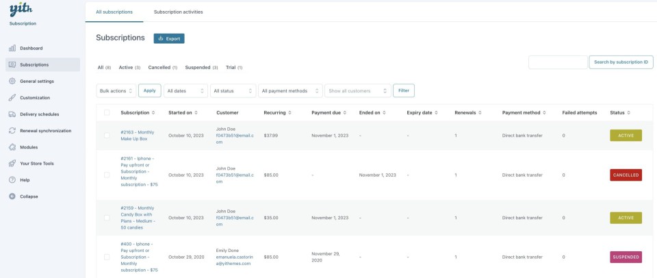Select the checkbox for subscription #400
The image size is (657, 278).
107,257
